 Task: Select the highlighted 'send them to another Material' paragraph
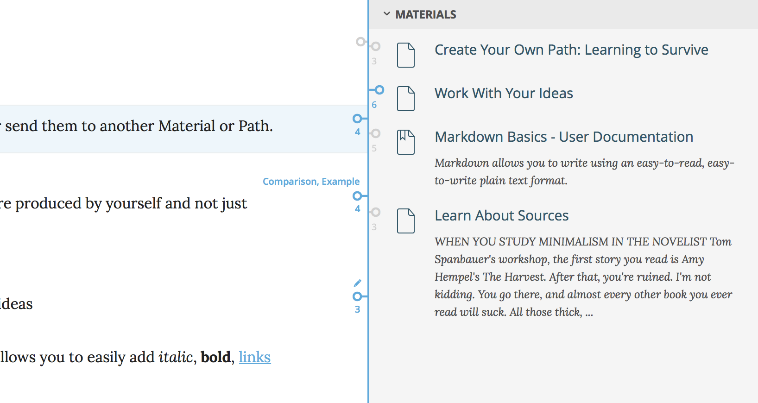(139, 126)
